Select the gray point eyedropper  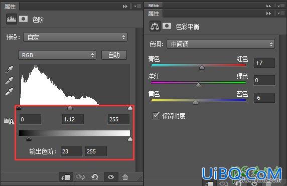(9, 80)
